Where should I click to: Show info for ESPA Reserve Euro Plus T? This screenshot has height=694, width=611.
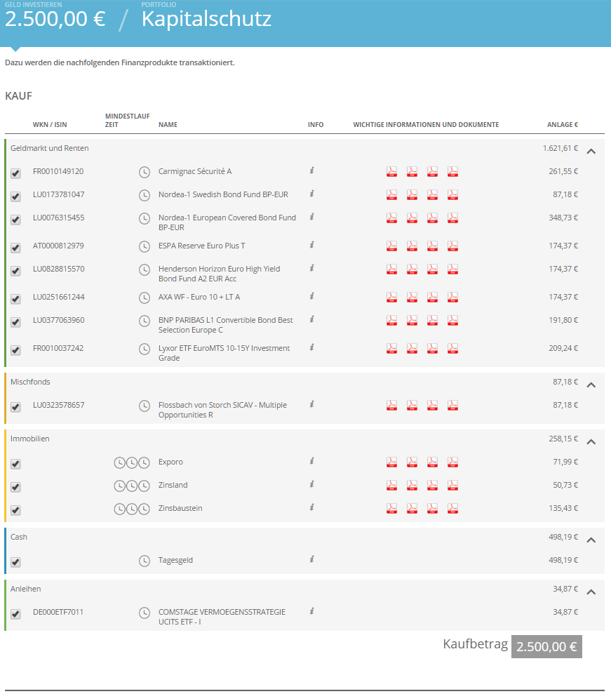click(312, 245)
